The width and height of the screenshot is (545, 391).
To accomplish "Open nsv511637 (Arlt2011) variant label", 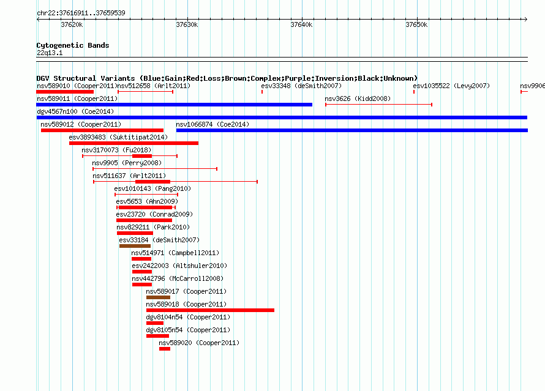I will tap(129, 176).
